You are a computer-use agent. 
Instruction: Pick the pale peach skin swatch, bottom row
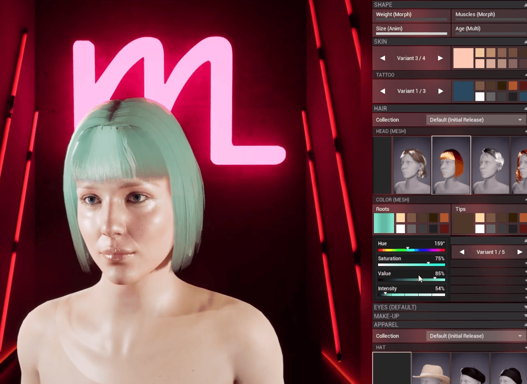(x=480, y=63)
